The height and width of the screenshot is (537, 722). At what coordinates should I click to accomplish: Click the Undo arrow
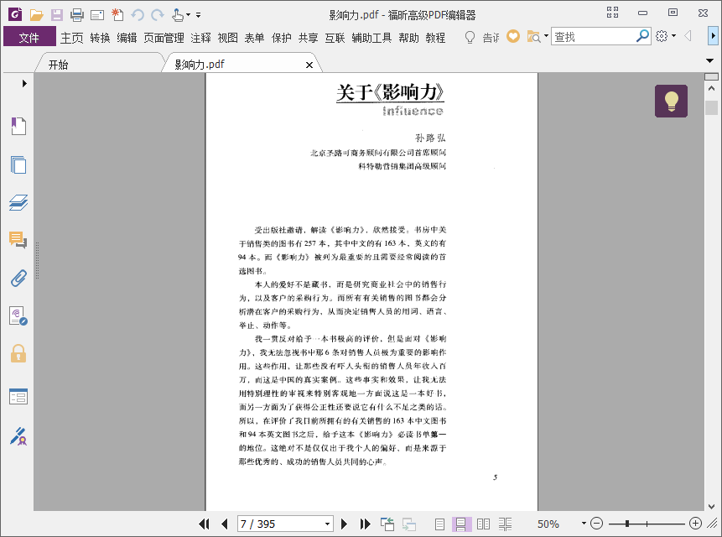(138, 15)
